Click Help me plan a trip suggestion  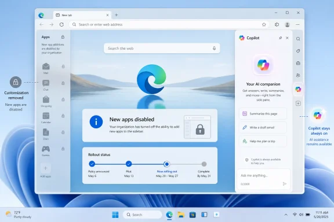(263, 141)
